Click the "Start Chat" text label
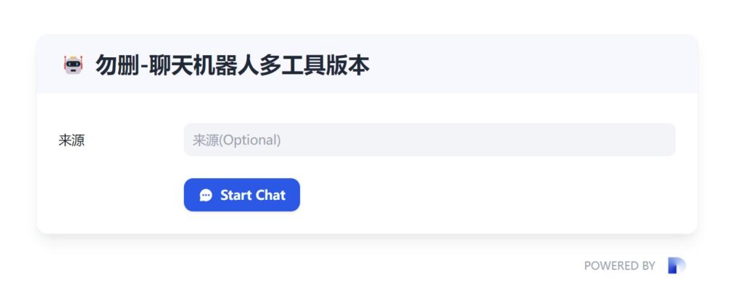The height and width of the screenshot is (305, 742). (252, 195)
